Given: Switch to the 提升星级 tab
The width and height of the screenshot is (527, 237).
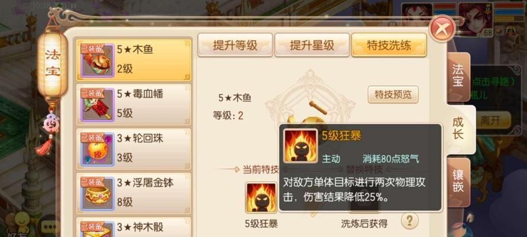Looking at the screenshot, I should pyautogui.click(x=312, y=45).
